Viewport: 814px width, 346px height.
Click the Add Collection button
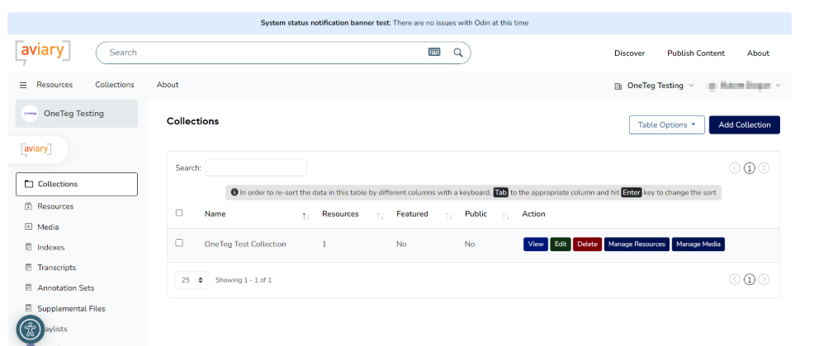pos(744,125)
